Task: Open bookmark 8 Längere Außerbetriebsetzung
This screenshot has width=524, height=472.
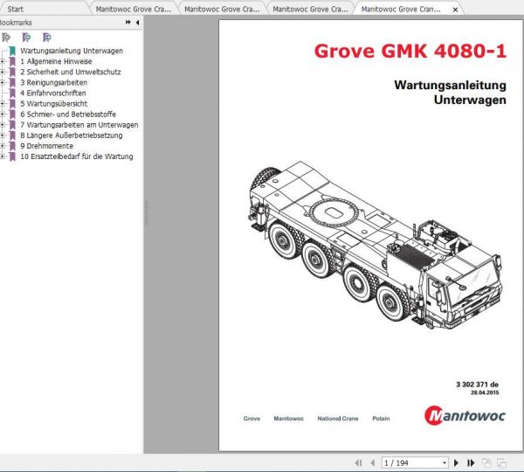Action: 72,135
